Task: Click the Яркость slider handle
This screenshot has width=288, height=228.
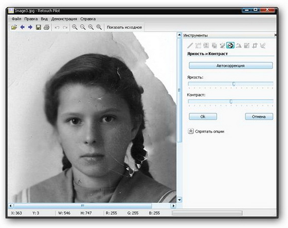Action: click(x=233, y=84)
